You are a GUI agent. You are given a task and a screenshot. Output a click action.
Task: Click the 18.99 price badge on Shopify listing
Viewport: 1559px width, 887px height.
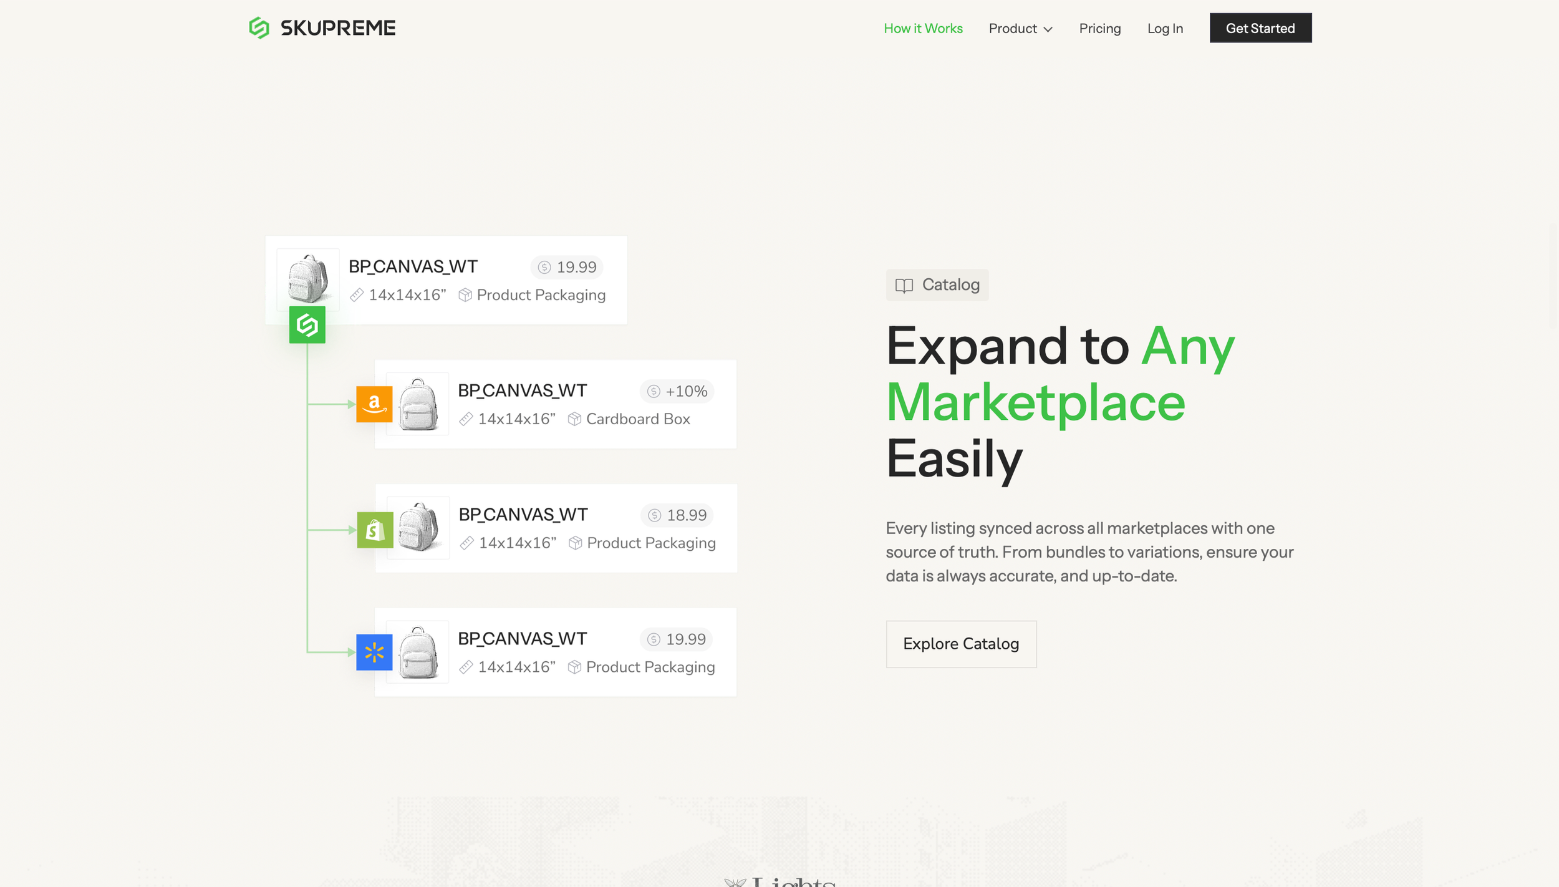tap(677, 515)
